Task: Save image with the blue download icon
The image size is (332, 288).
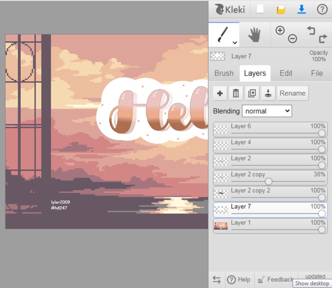Action: 302,9
